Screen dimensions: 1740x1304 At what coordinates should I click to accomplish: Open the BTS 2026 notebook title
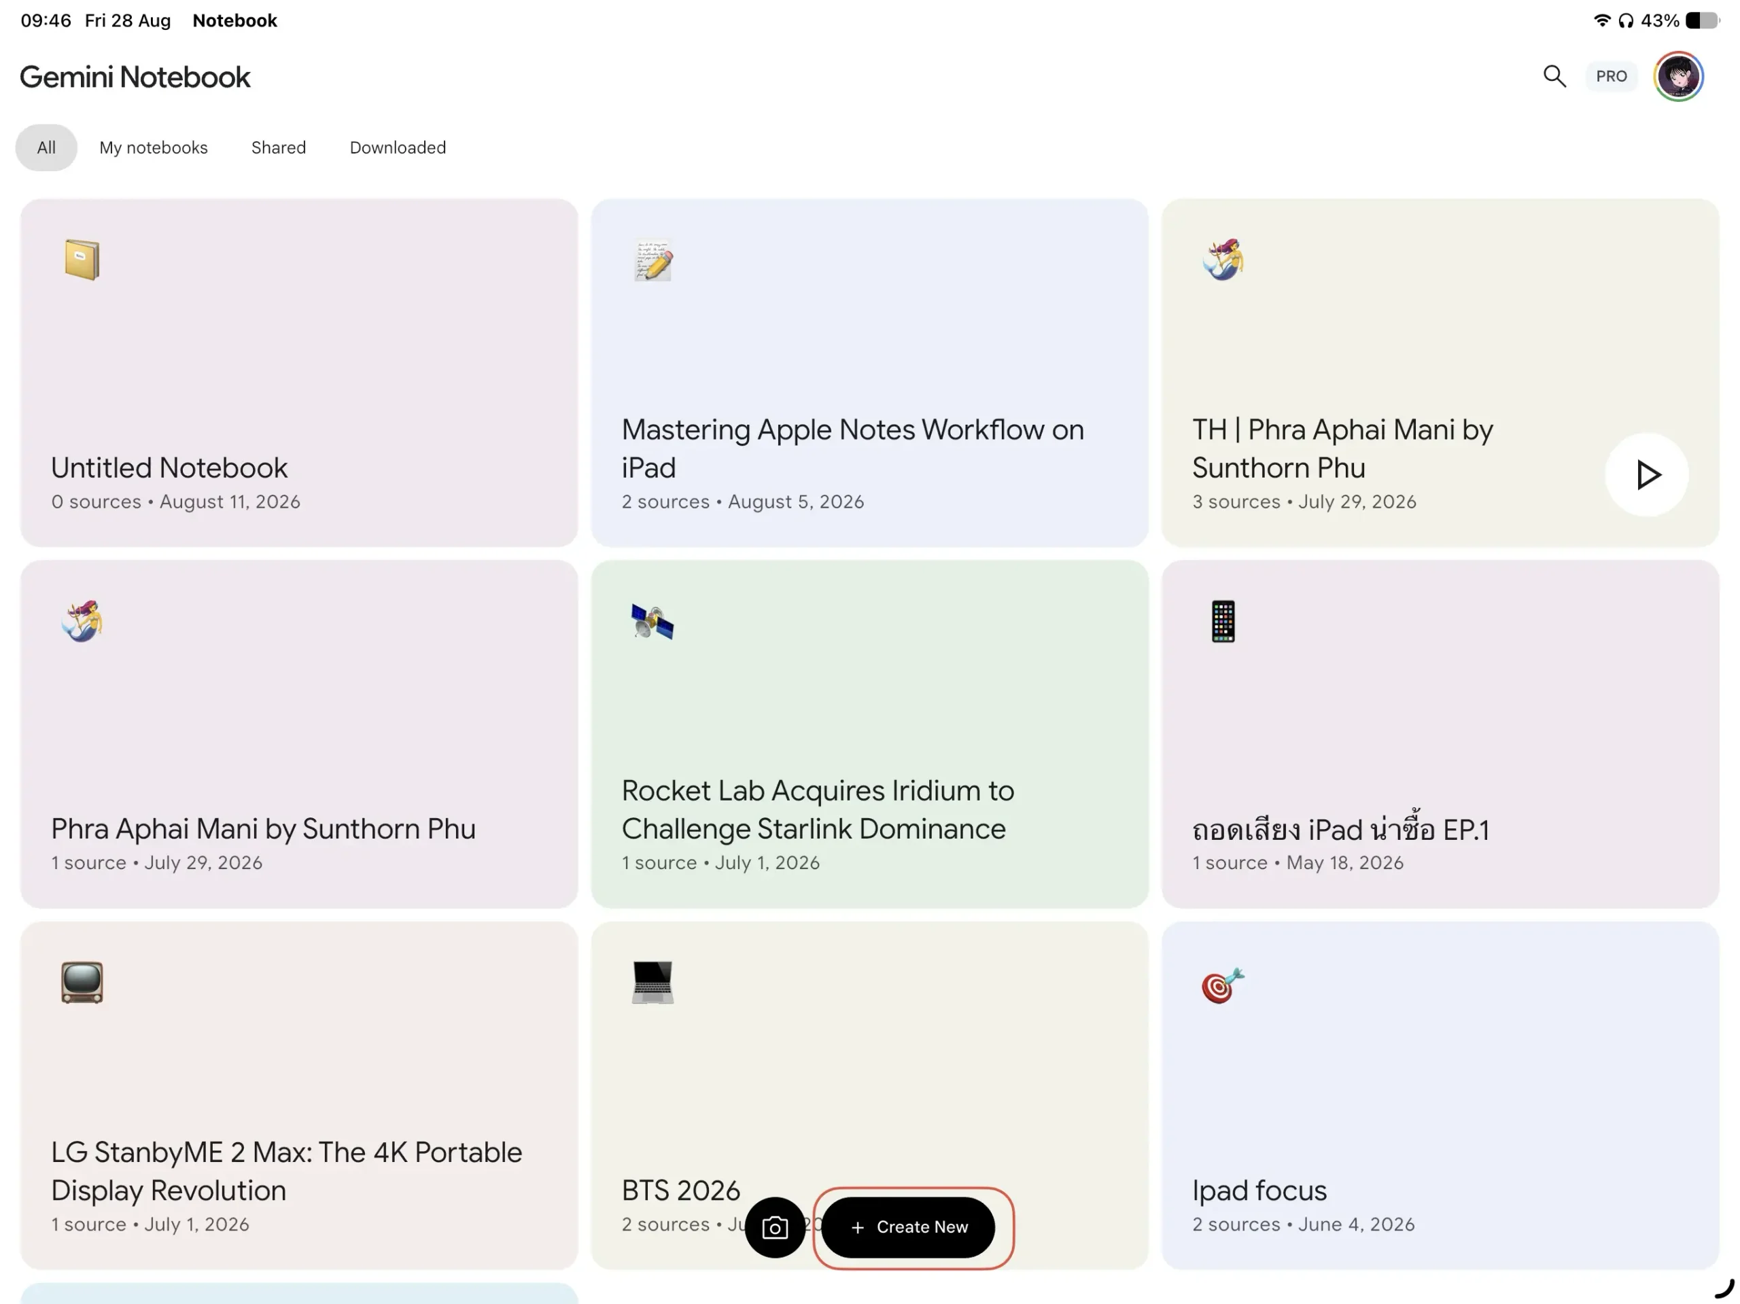click(681, 1190)
